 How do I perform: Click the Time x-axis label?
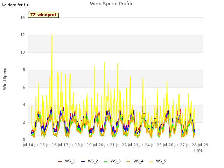(198, 150)
